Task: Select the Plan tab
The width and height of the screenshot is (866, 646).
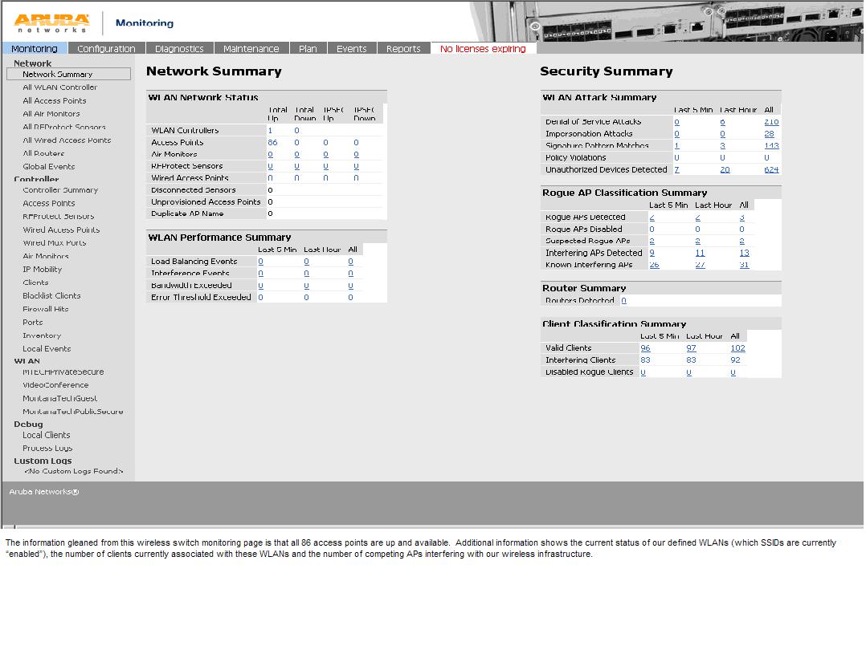Action: coord(308,48)
